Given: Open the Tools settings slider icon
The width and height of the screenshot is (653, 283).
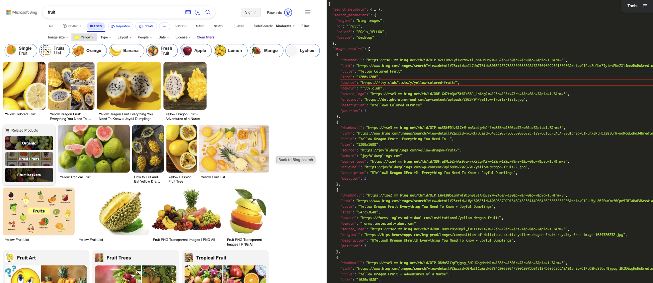Looking at the screenshot, I should click(645, 6).
